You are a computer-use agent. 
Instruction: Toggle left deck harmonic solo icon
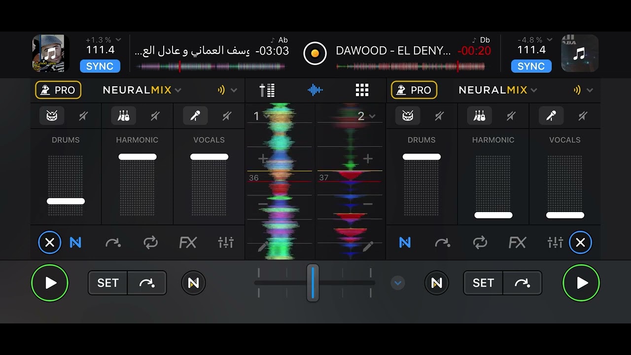123,116
